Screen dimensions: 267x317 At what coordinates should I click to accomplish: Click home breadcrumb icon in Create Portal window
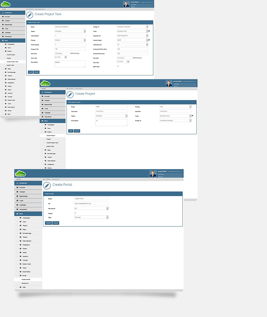(44, 179)
